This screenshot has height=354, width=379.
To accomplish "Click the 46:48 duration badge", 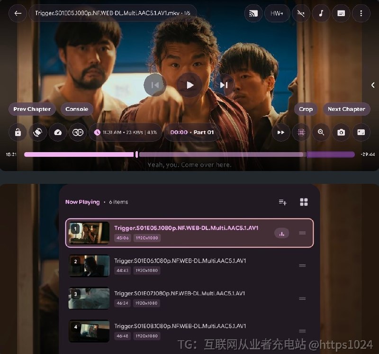I will pyautogui.click(x=123, y=336).
